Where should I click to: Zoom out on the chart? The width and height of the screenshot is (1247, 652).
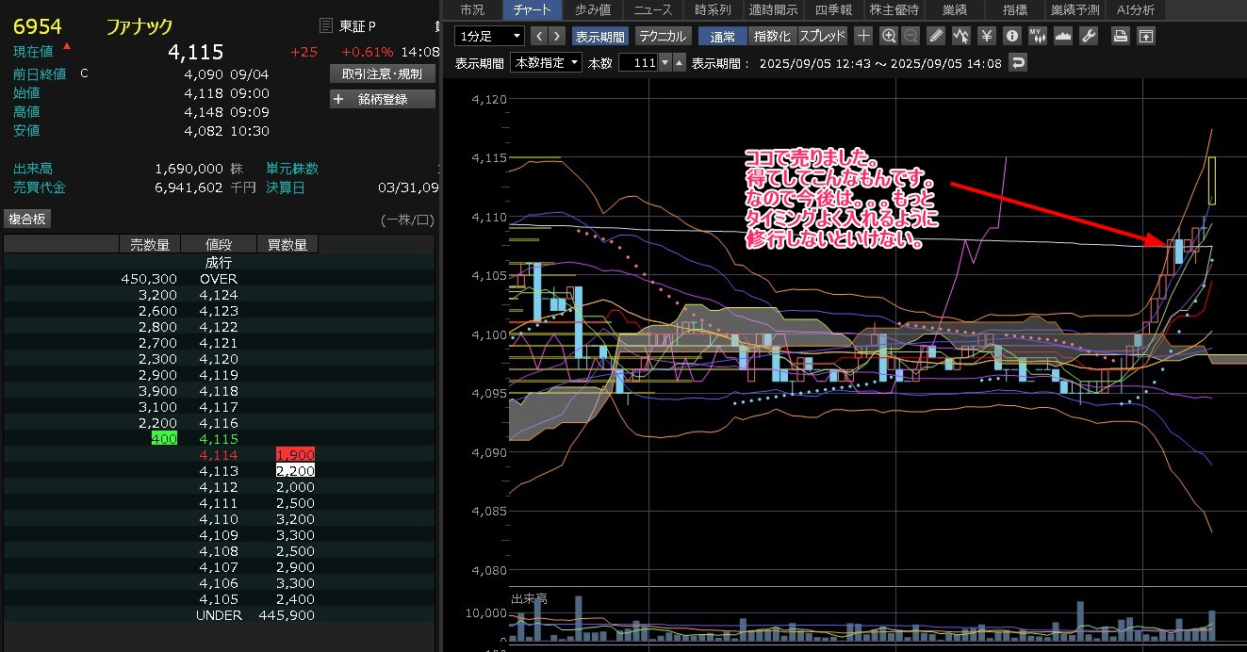coord(911,36)
